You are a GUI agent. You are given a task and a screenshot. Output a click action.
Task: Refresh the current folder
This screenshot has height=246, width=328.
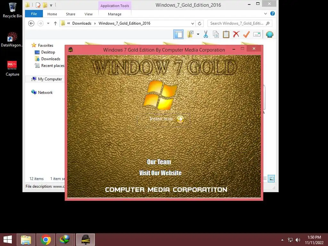click(200, 23)
